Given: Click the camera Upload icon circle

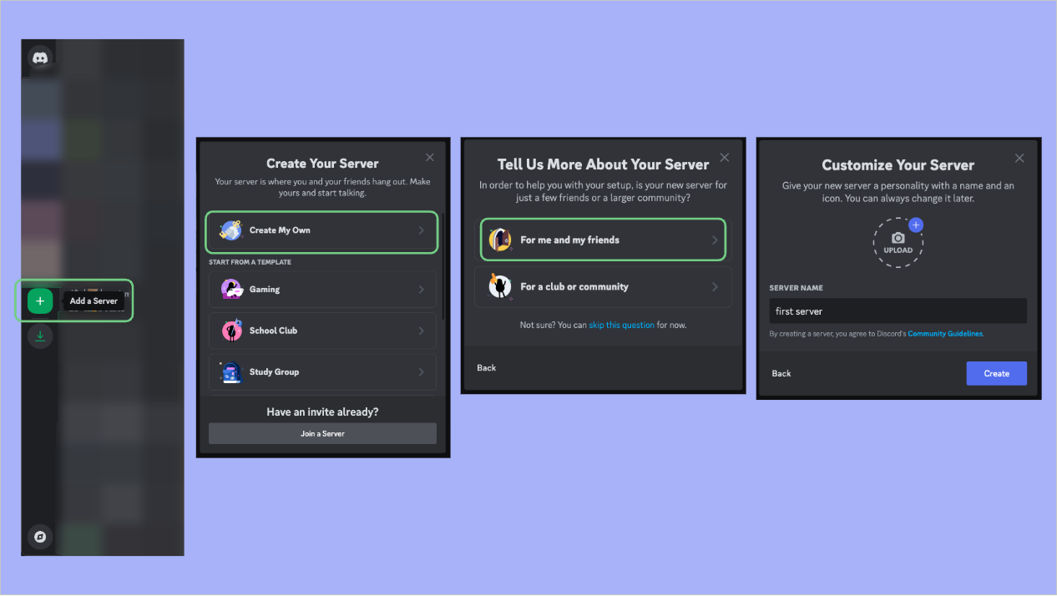Looking at the screenshot, I should coord(898,243).
